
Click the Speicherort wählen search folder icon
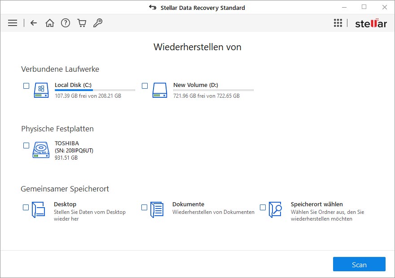(x=275, y=209)
